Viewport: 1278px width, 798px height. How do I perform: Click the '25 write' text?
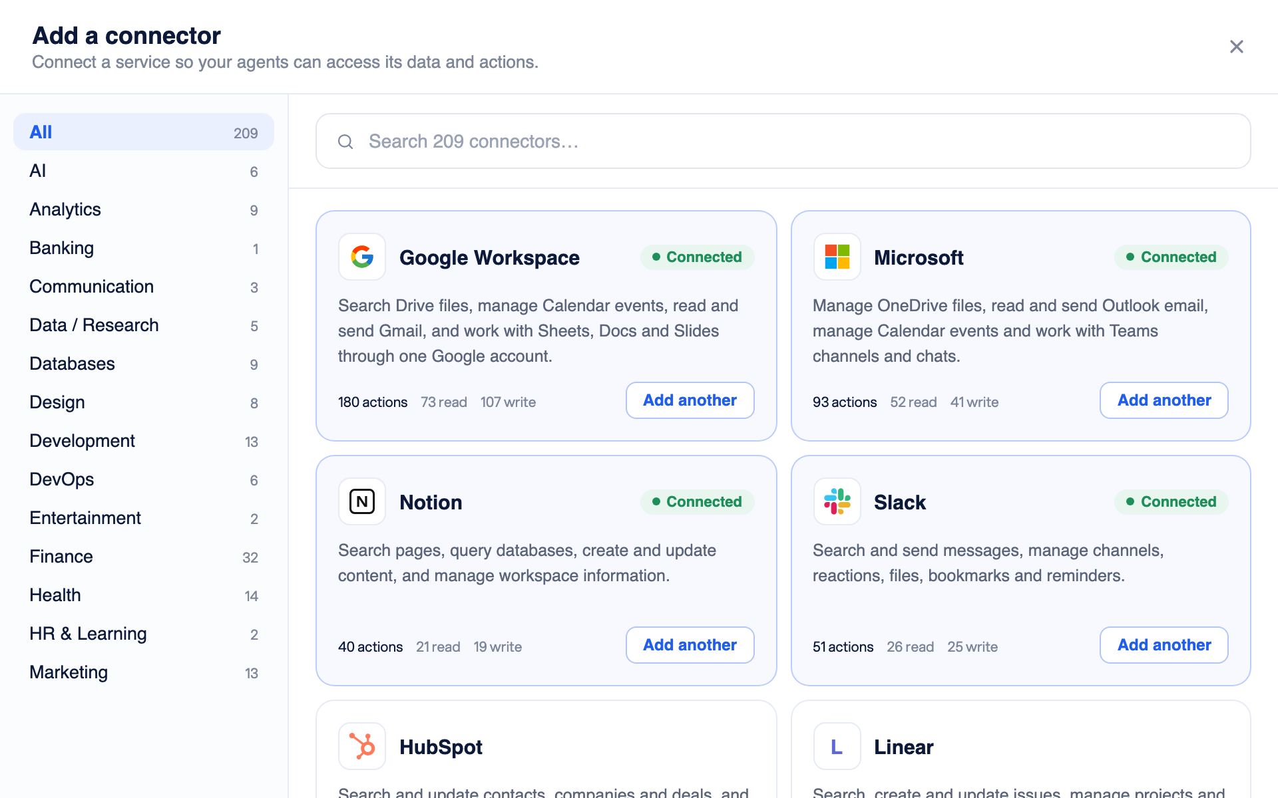coord(972,647)
